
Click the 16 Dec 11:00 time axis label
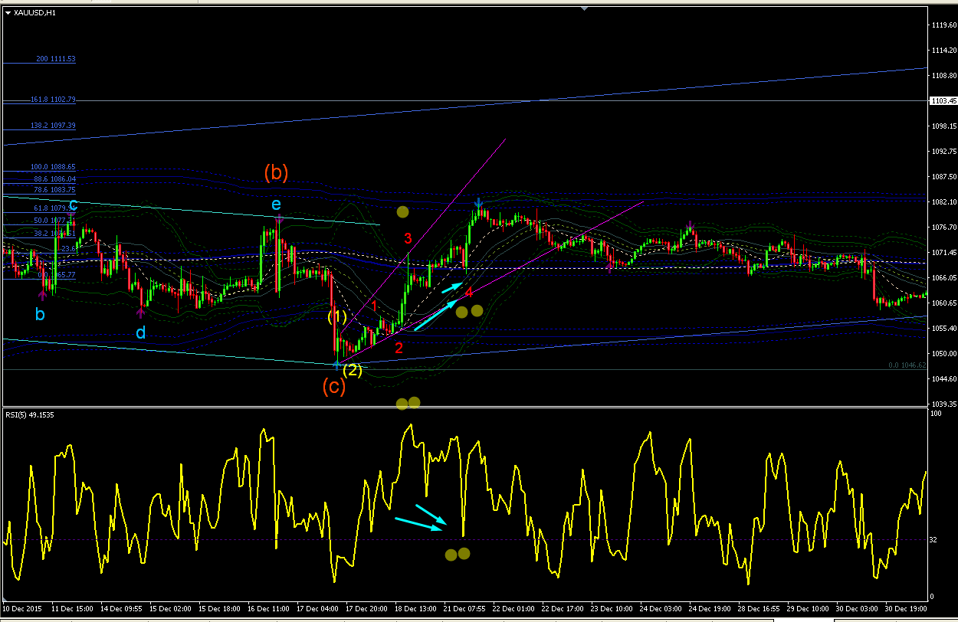pyautogui.click(x=269, y=608)
